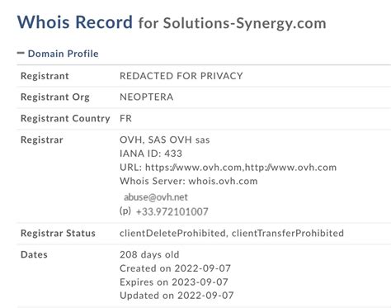The image size is (391, 308).
Task: Click the (p) phone indicator icon
Action: point(125,211)
